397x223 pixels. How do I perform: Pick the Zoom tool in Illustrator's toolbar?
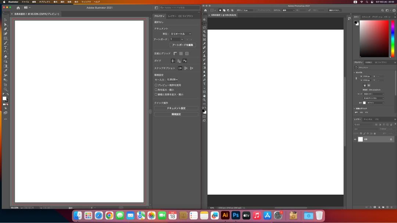(6, 89)
